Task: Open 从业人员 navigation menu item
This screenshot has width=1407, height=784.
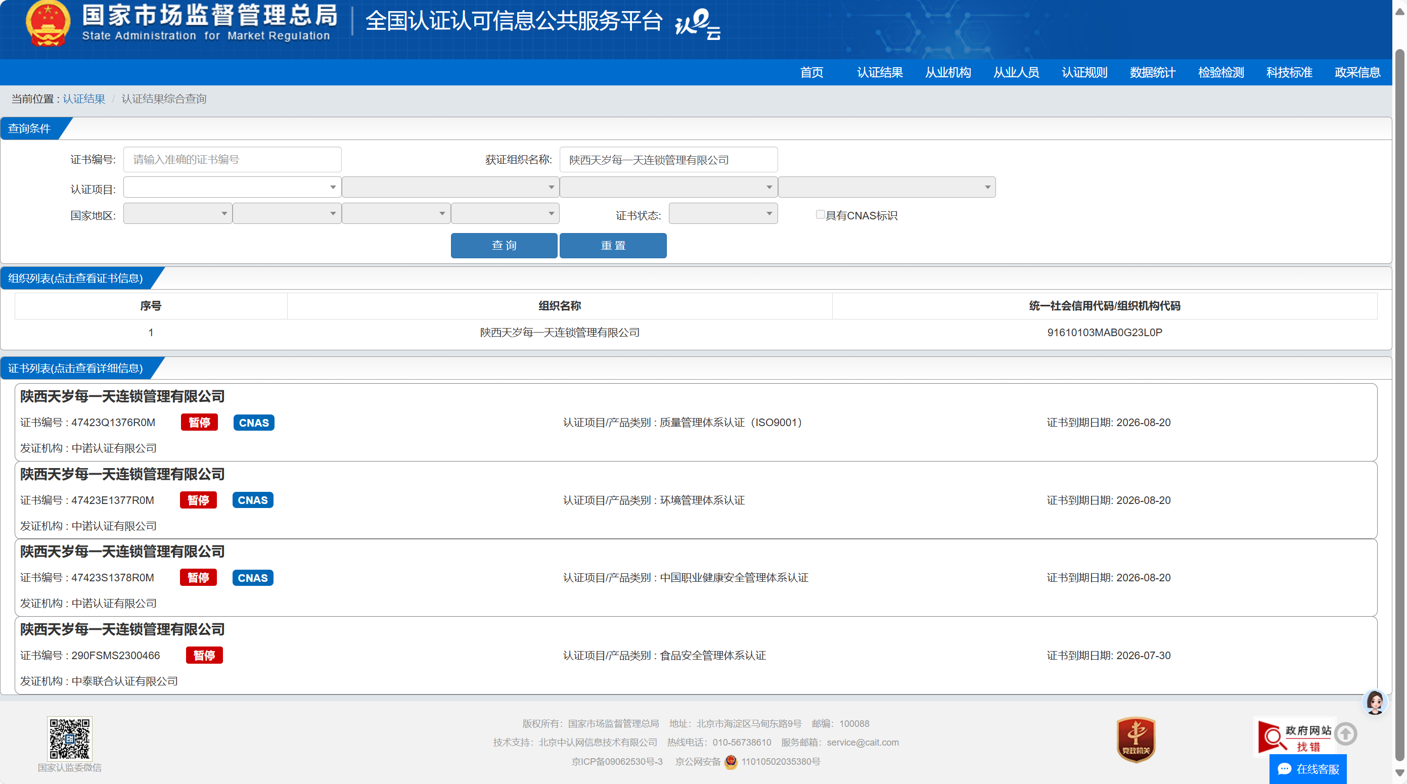Action: point(1017,72)
